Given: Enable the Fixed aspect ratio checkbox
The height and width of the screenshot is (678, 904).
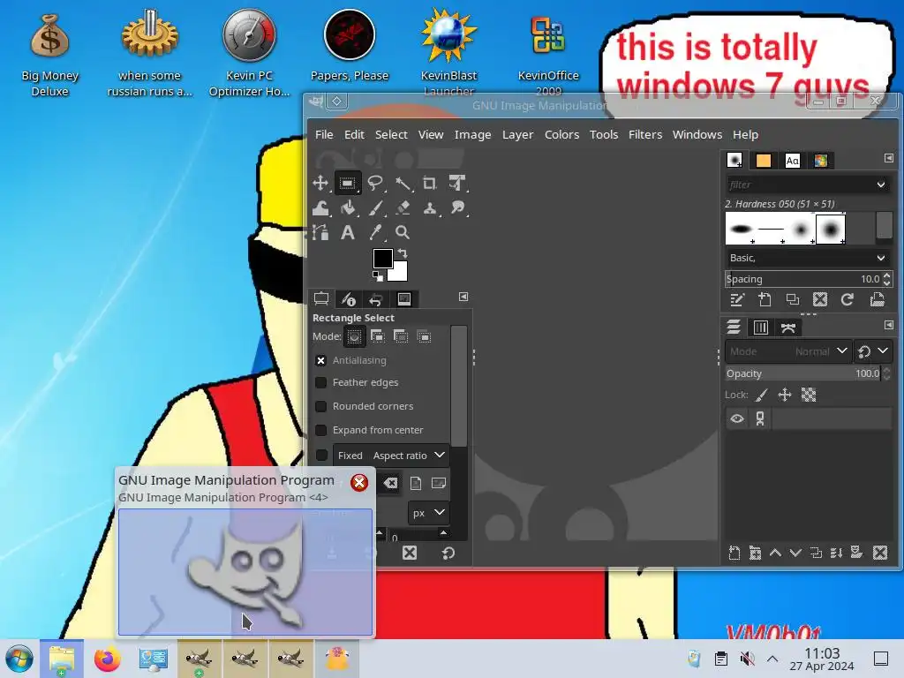Looking at the screenshot, I should point(321,456).
